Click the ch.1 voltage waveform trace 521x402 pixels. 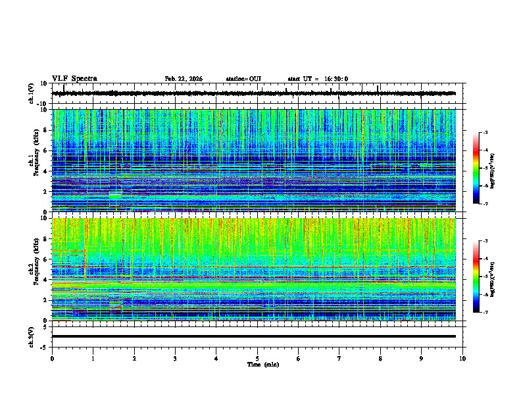click(x=254, y=93)
